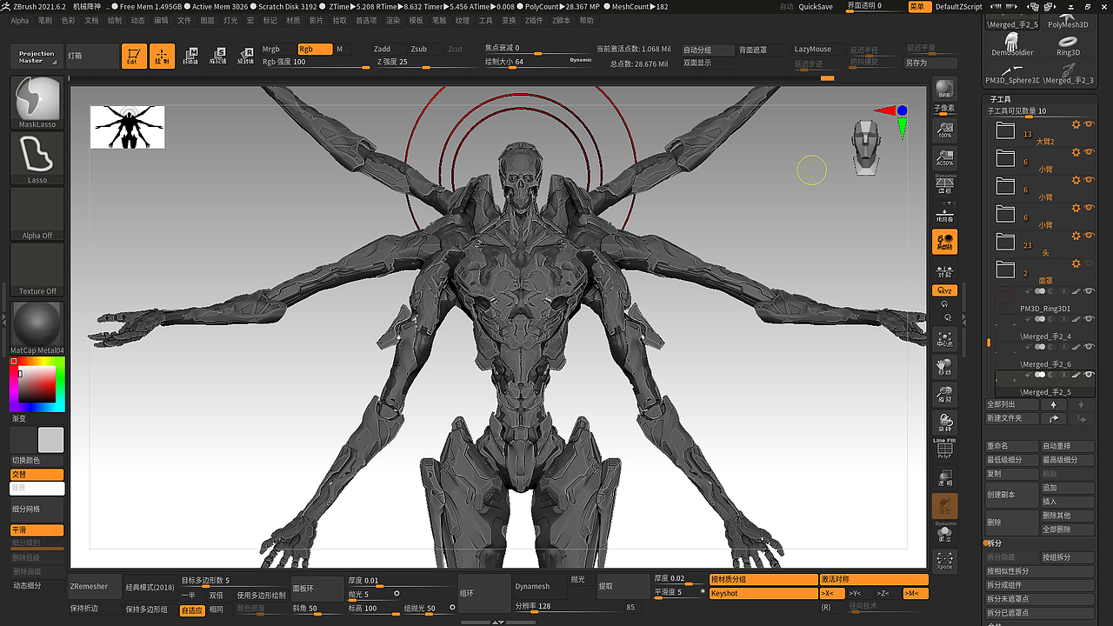Click the AC50% half-size zoom icon
The image size is (1113, 626).
coord(944,157)
